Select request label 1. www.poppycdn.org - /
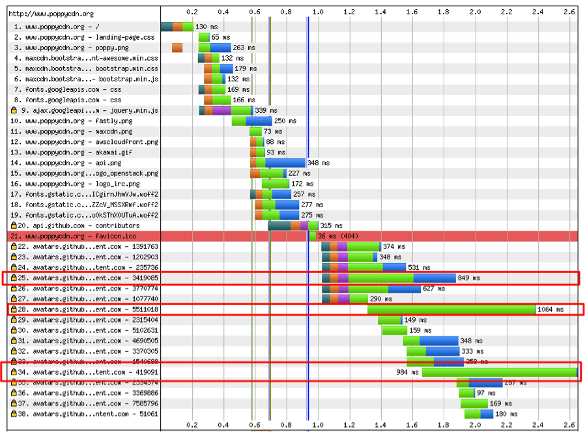The image size is (585, 432). tap(57, 27)
